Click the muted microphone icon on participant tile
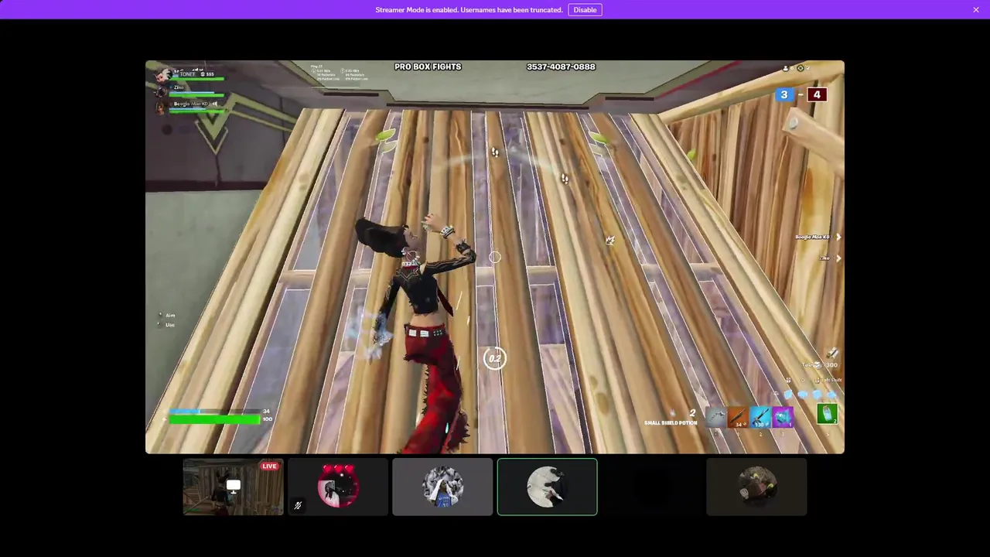Image resolution: width=990 pixels, height=557 pixels. point(298,505)
